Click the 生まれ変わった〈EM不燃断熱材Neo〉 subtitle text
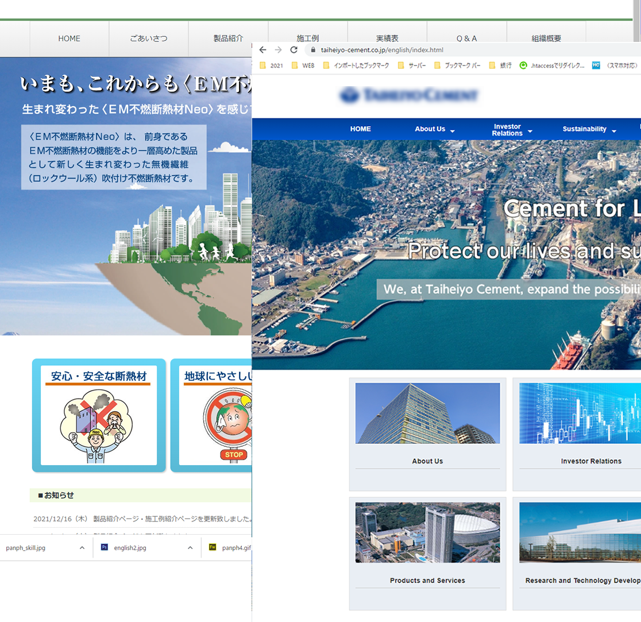This screenshot has height=622, width=641. pos(137,109)
